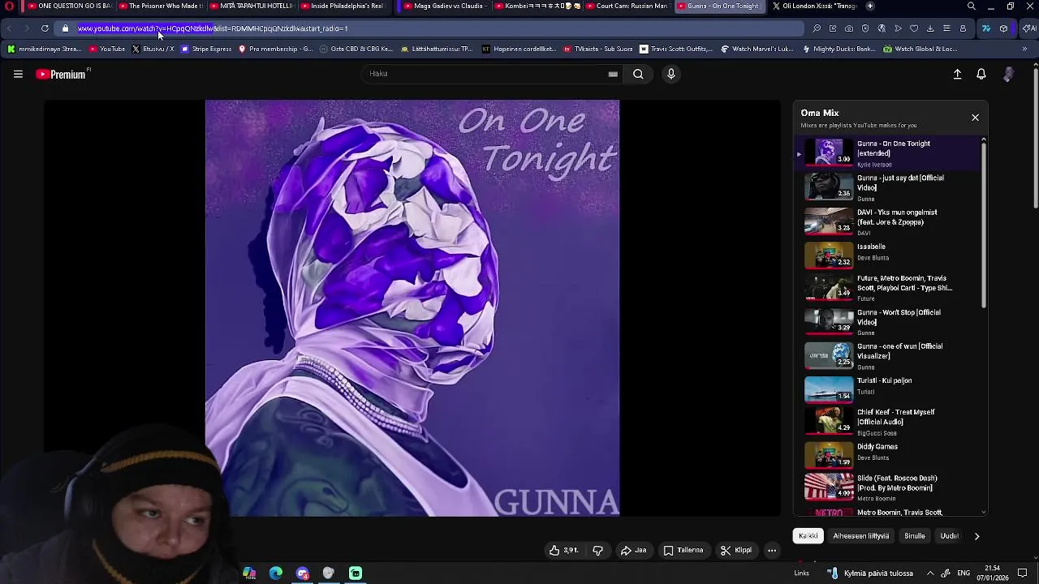Open the ENG language indicator
The height and width of the screenshot is (584, 1039).
(x=964, y=573)
